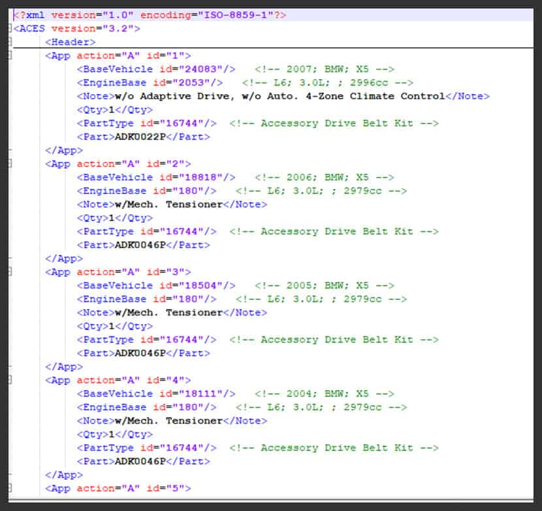Click EngineBase id="180" under App id="4"

tap(146, 407)
